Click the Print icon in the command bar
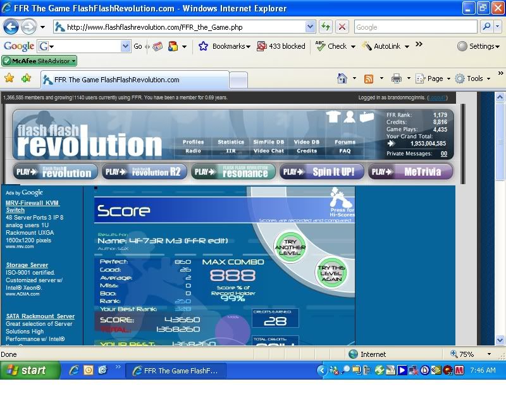The image size is (506, 398). 397,78
